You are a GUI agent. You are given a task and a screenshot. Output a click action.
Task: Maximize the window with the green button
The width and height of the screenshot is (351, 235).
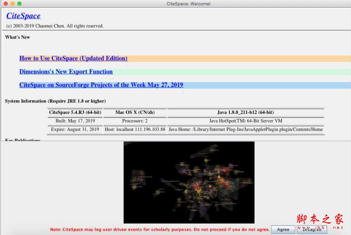tap(19, 4)
